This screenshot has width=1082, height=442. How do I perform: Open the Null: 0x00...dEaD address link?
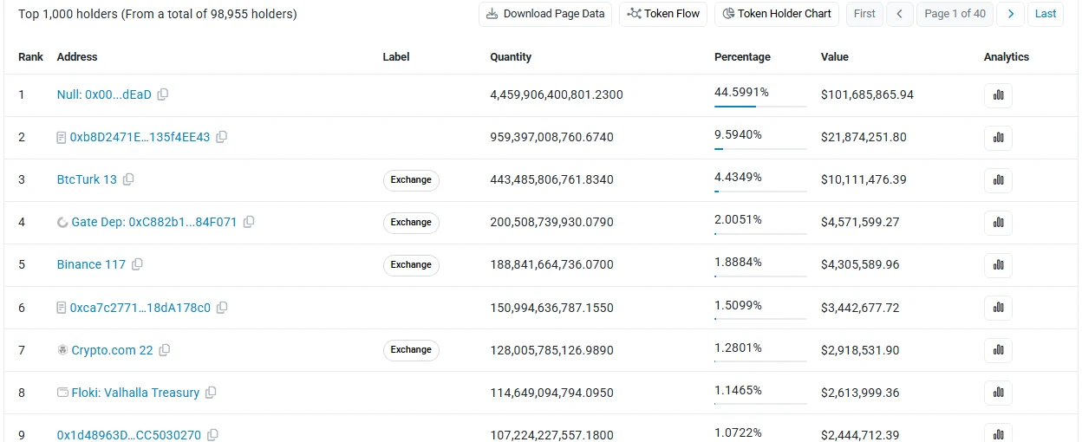pyautogui.click(x=104, y=94)
